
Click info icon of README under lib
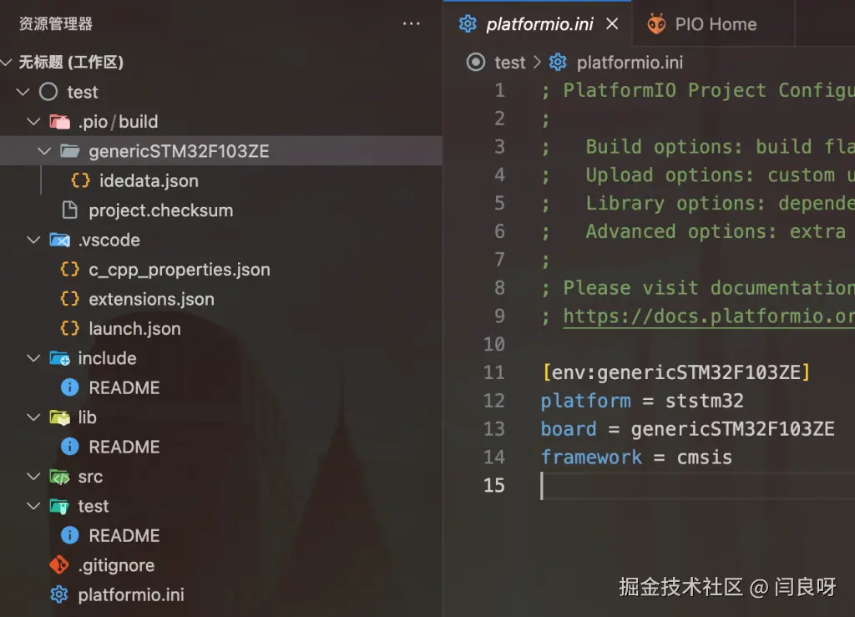click(70, 447)
